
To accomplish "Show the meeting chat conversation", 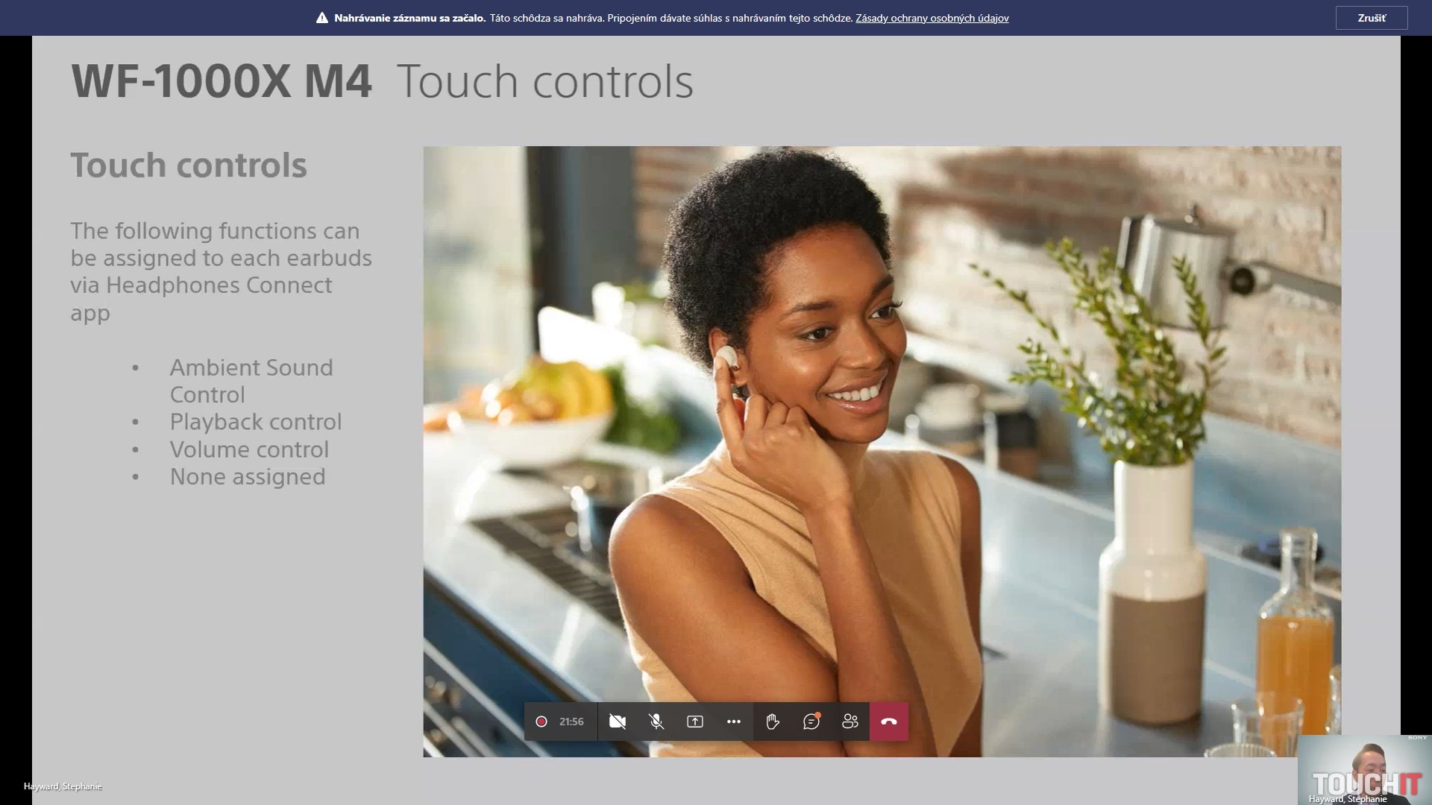I will point(811,722).
